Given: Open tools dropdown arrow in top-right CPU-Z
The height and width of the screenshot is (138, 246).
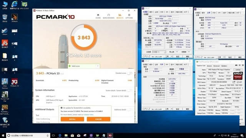Looking at the screenshot, I should [x=224, y=57].
